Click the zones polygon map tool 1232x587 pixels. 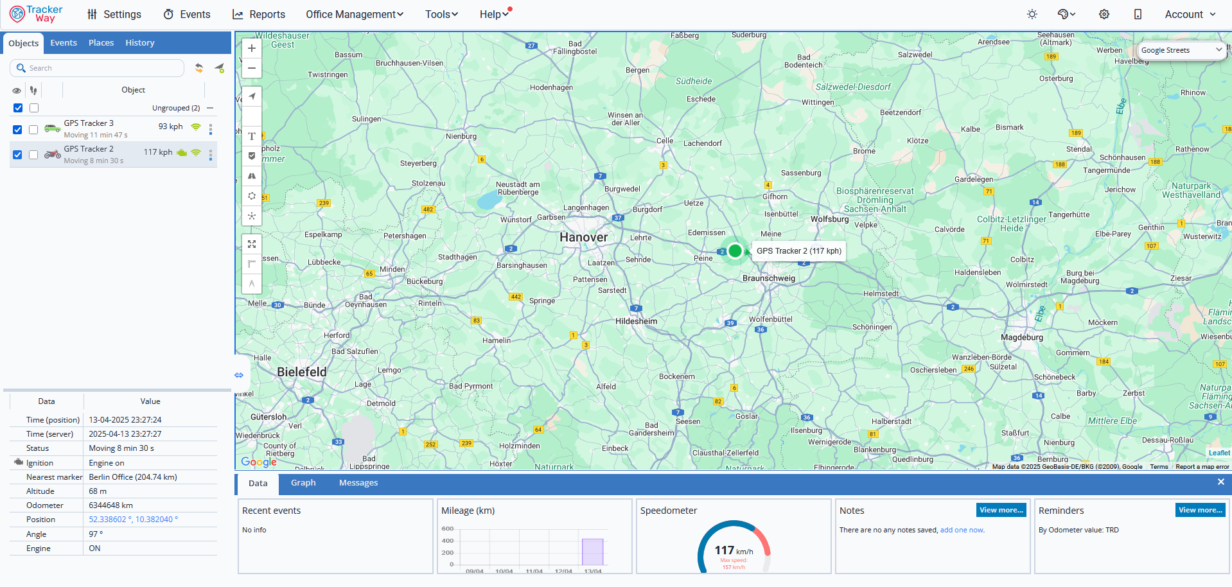click(252, 196)
